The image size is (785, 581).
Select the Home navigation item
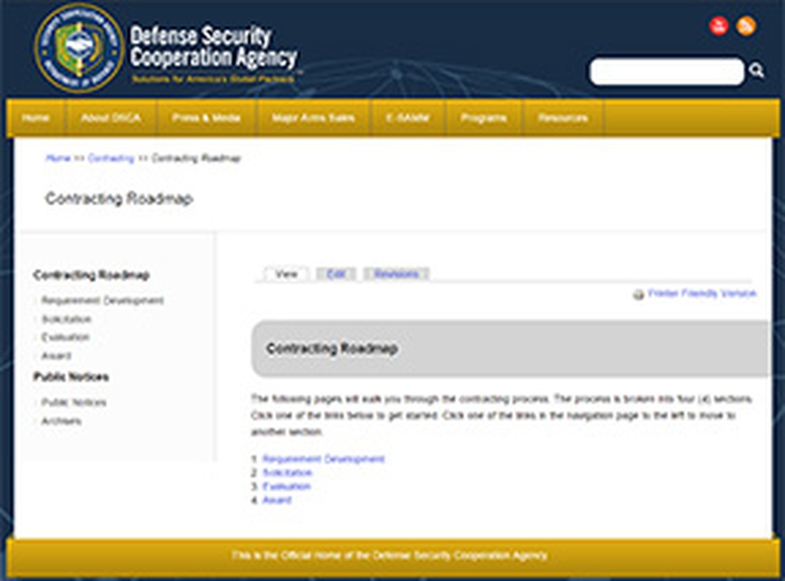(35, 116)
